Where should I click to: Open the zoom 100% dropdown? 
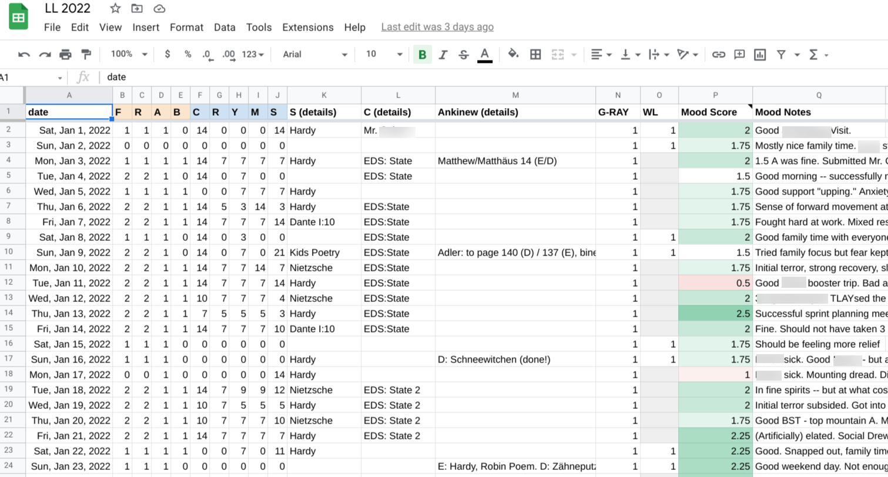[129, 54]
